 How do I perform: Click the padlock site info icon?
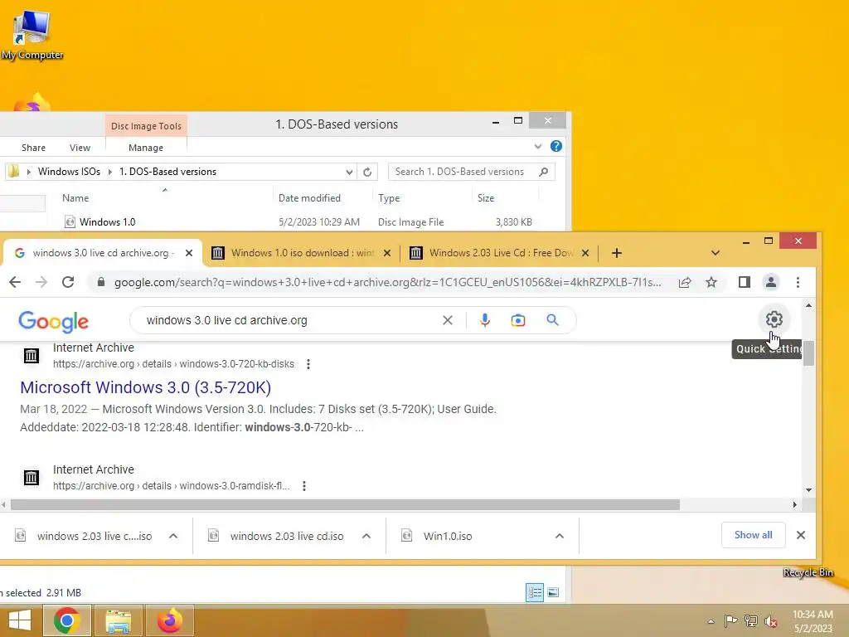pos(100,282)
